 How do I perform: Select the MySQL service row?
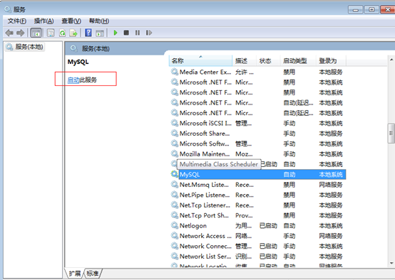(258, 174)
